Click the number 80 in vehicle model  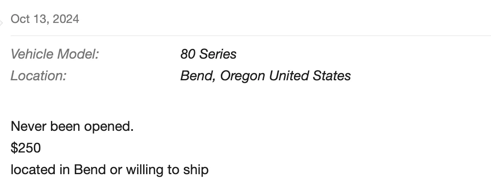[x=188, y=54]
